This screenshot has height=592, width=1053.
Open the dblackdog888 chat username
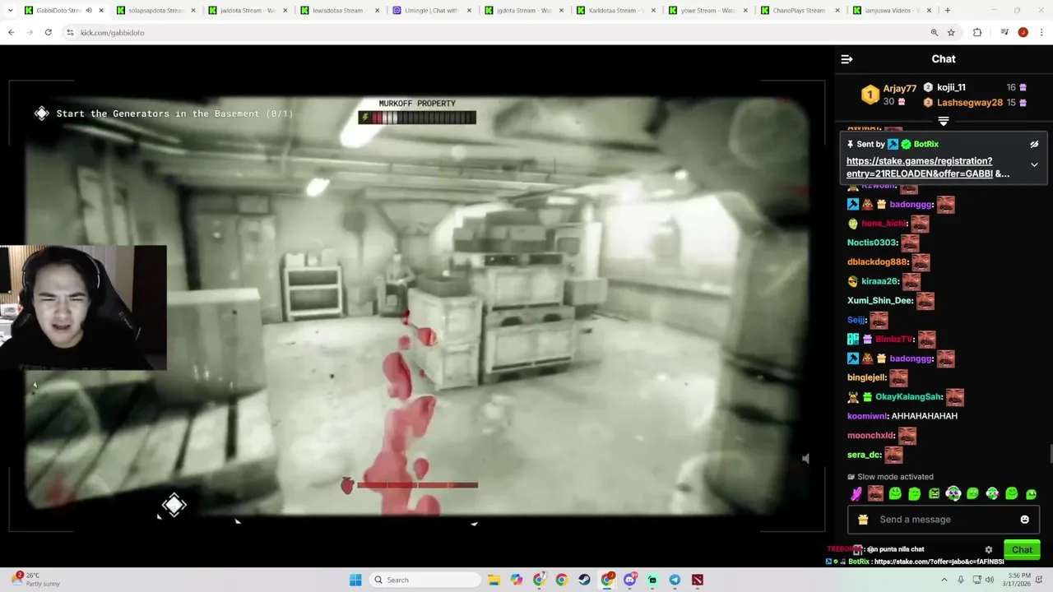[878, 262]
